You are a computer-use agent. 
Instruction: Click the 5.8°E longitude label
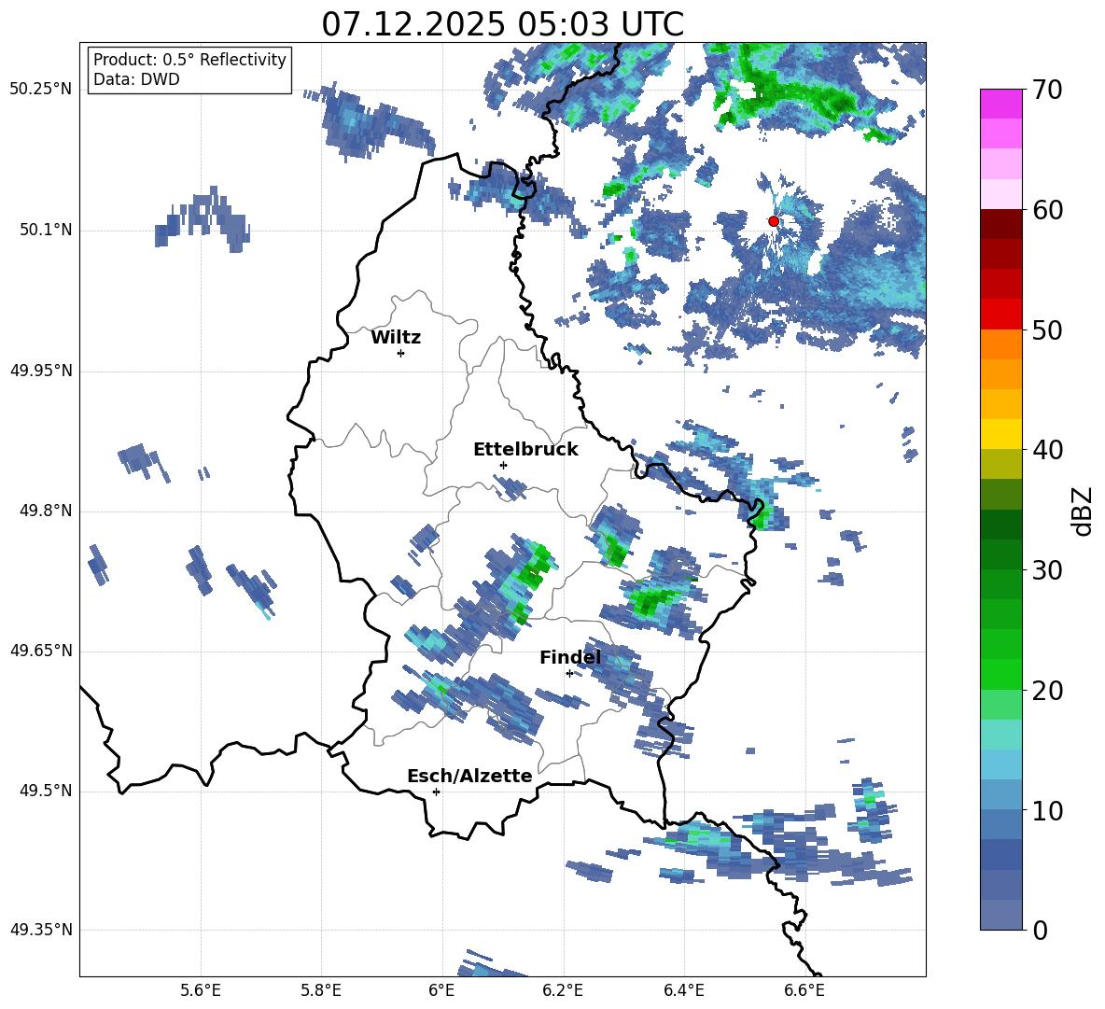coord(321,990)
